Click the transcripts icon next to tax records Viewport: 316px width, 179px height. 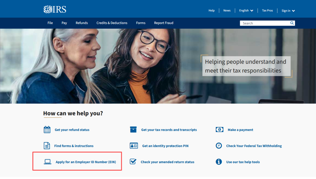click(133, 129)
